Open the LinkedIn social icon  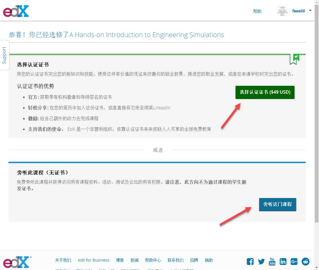click(283, 262)
